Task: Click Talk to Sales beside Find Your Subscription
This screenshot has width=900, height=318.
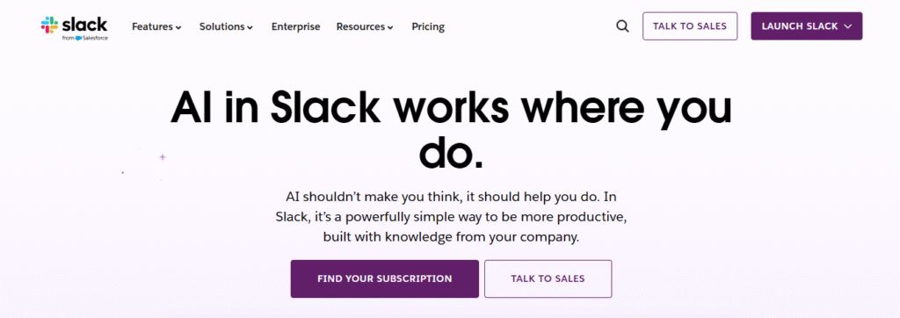Action: point(548,279)
